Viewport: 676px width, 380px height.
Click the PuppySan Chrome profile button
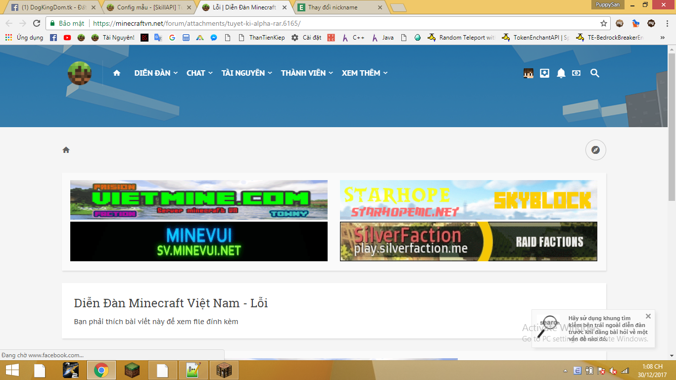608,4
